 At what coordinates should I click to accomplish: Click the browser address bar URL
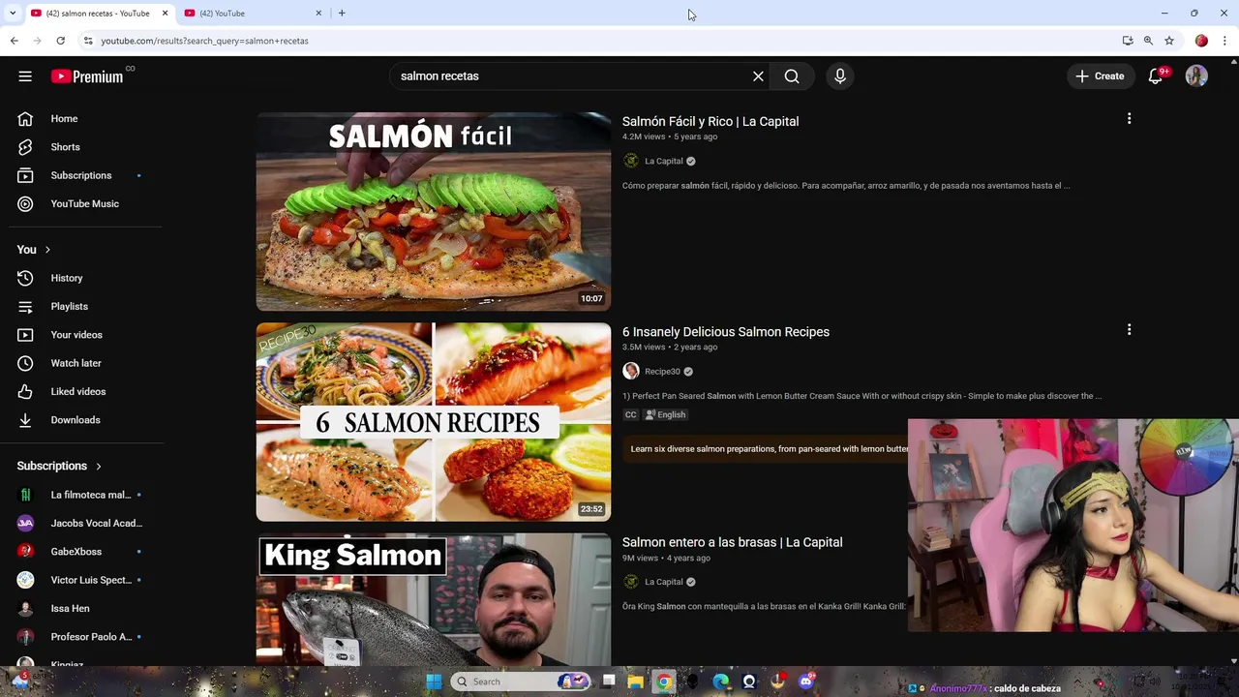click(204, 41)
